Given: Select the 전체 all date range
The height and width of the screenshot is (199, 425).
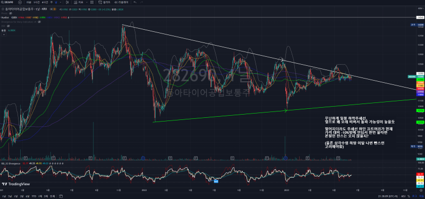Looking at the screenshot, I should coord(52,196).
